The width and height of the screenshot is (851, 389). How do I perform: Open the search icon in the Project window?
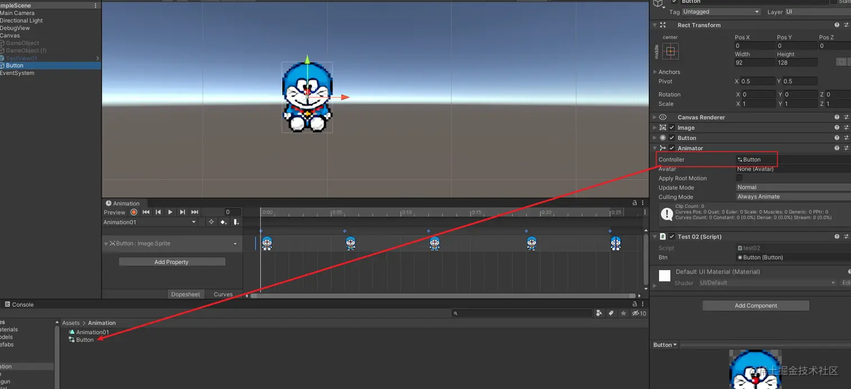click(x=456, y=313)
